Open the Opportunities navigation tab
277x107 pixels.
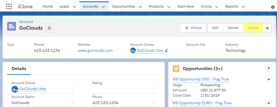coord(123,7)
